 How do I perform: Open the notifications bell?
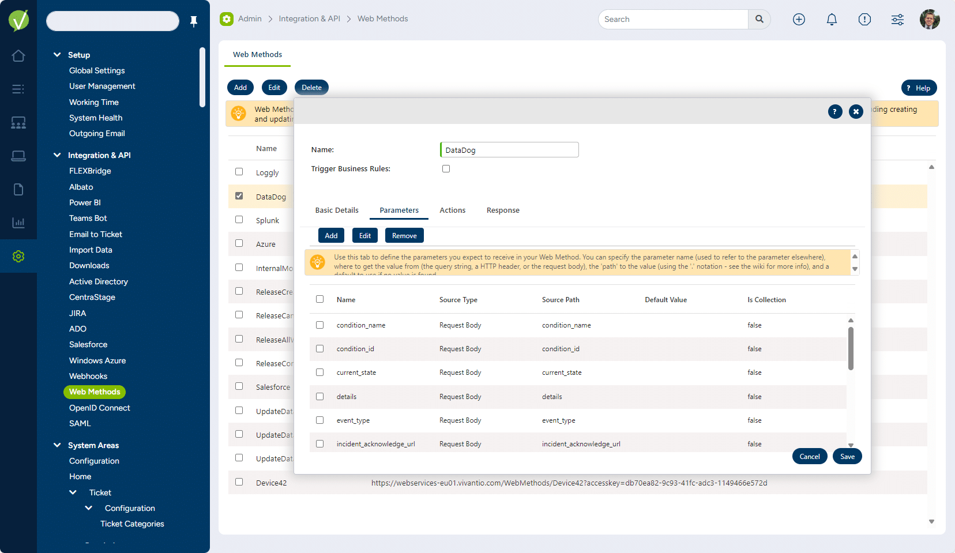coord(832,20)
